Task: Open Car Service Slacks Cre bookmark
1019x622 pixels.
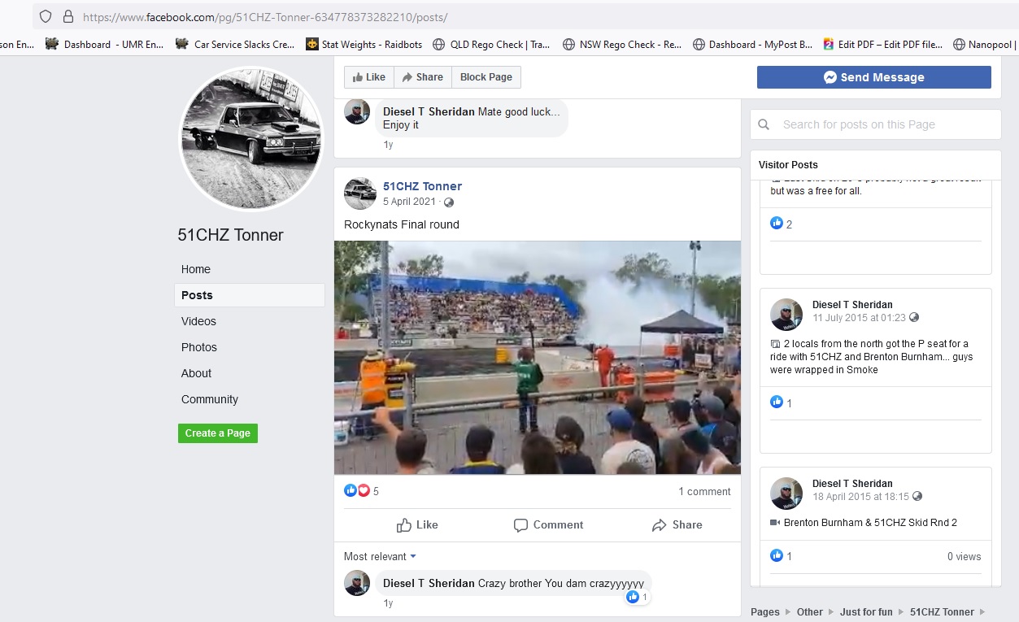Action: pos(235,45)
